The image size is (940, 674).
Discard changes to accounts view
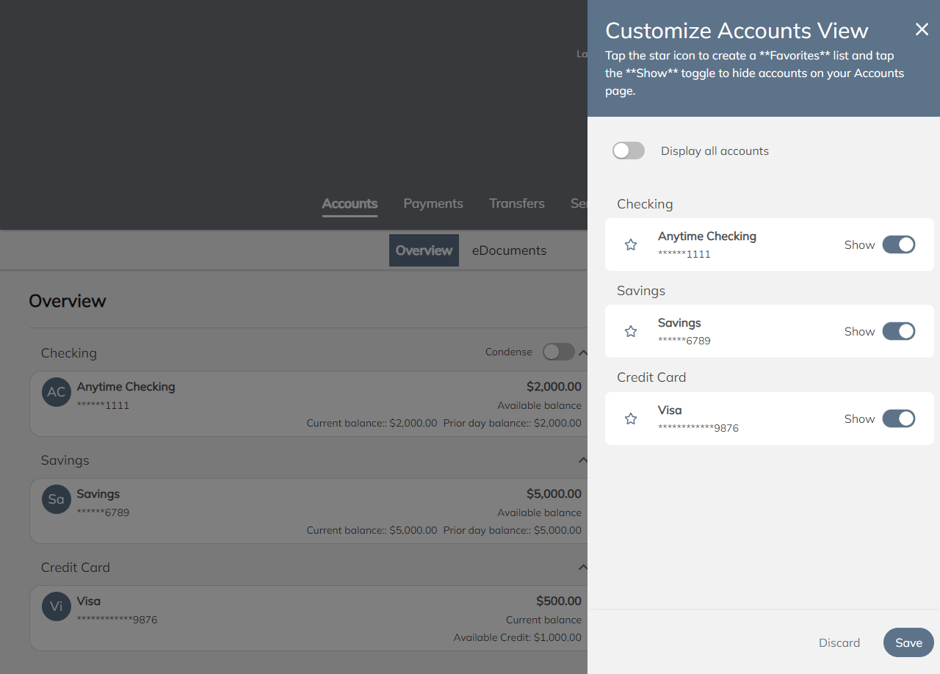point(839,642)
